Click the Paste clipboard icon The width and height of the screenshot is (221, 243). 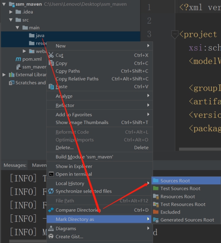click(x=51, y=86)
